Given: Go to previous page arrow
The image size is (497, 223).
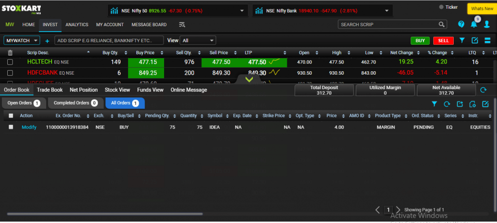Looking at the screenshot, I should [378, 210].
